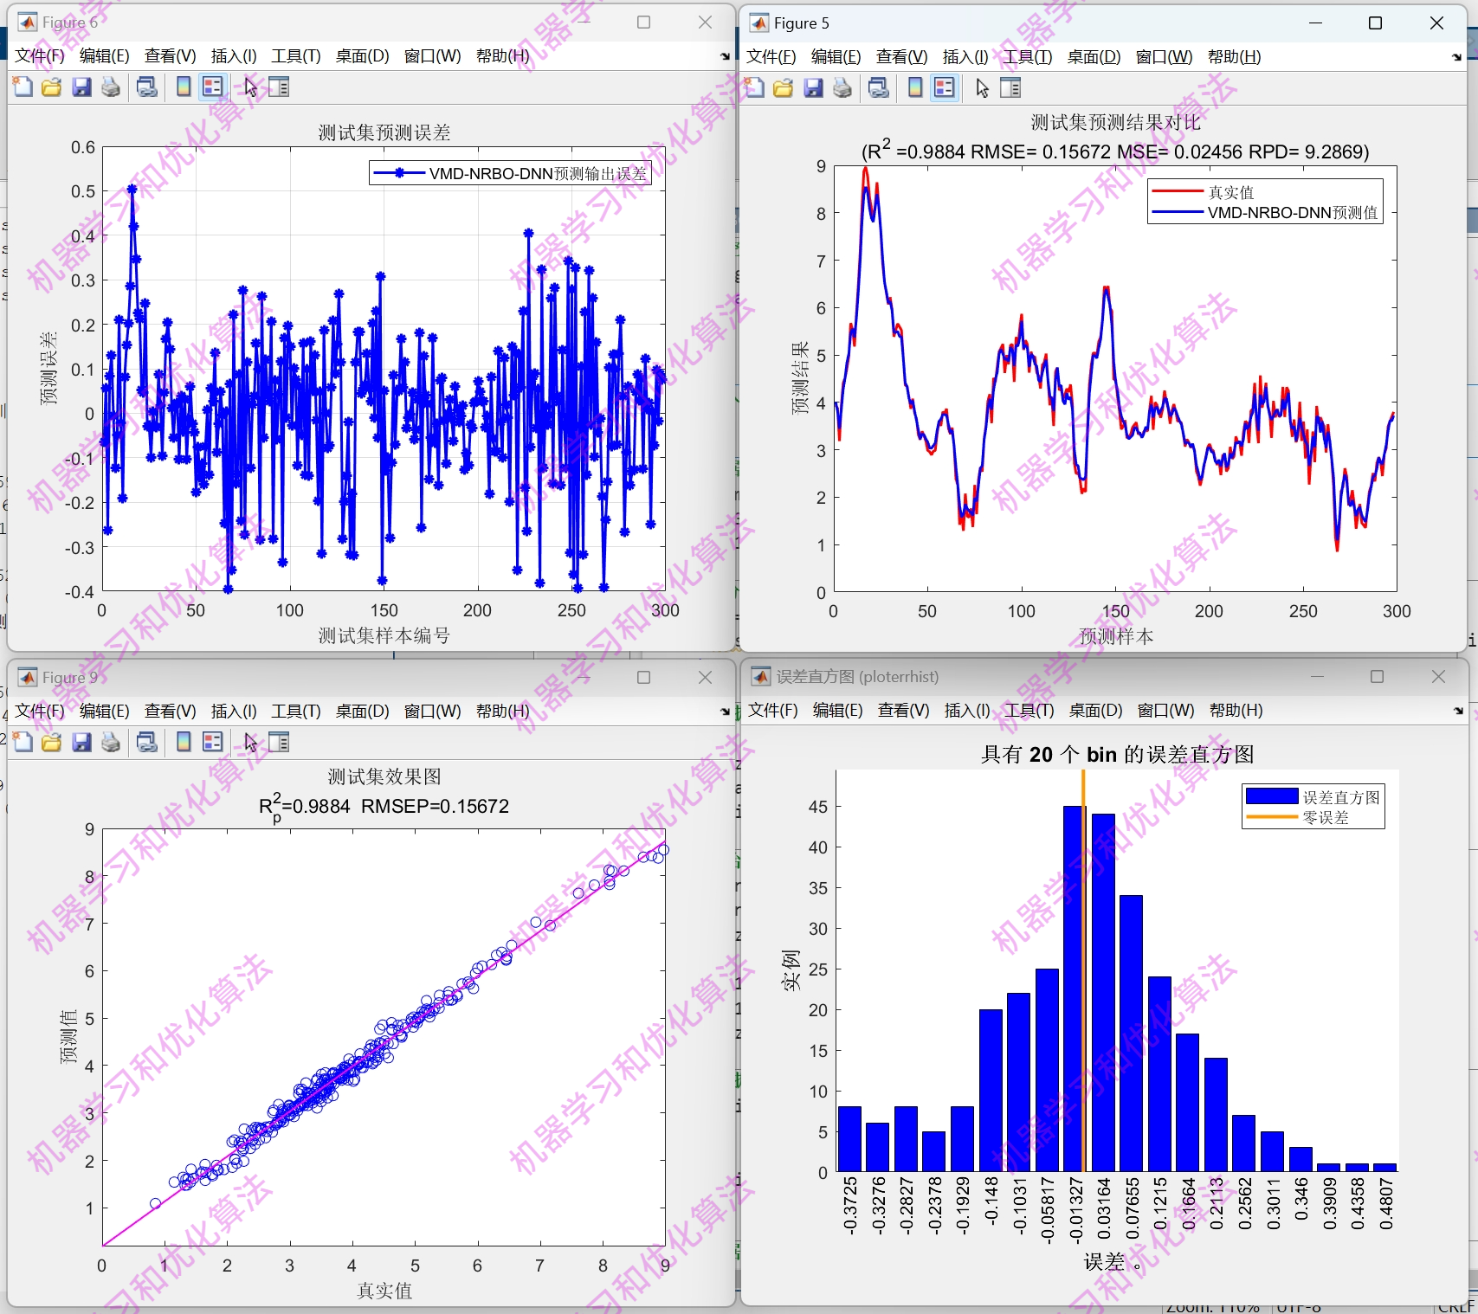The image size is (1478, 1314).
Task: Click y-axis label '预测值' in Figure 9
Action: (68, 1037)
